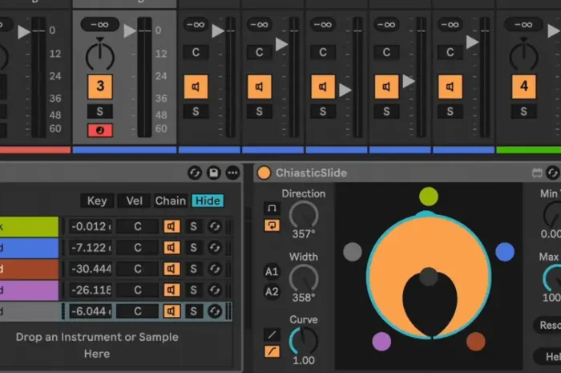Image resolution: width=561 pixels, height=373 pixels.
Task: Click the pan C field of the green chain
Action: [x=138, y=226]
